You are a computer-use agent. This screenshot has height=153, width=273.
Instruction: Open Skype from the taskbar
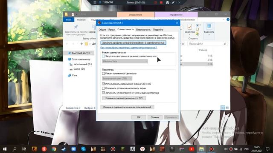pos(84,149)
